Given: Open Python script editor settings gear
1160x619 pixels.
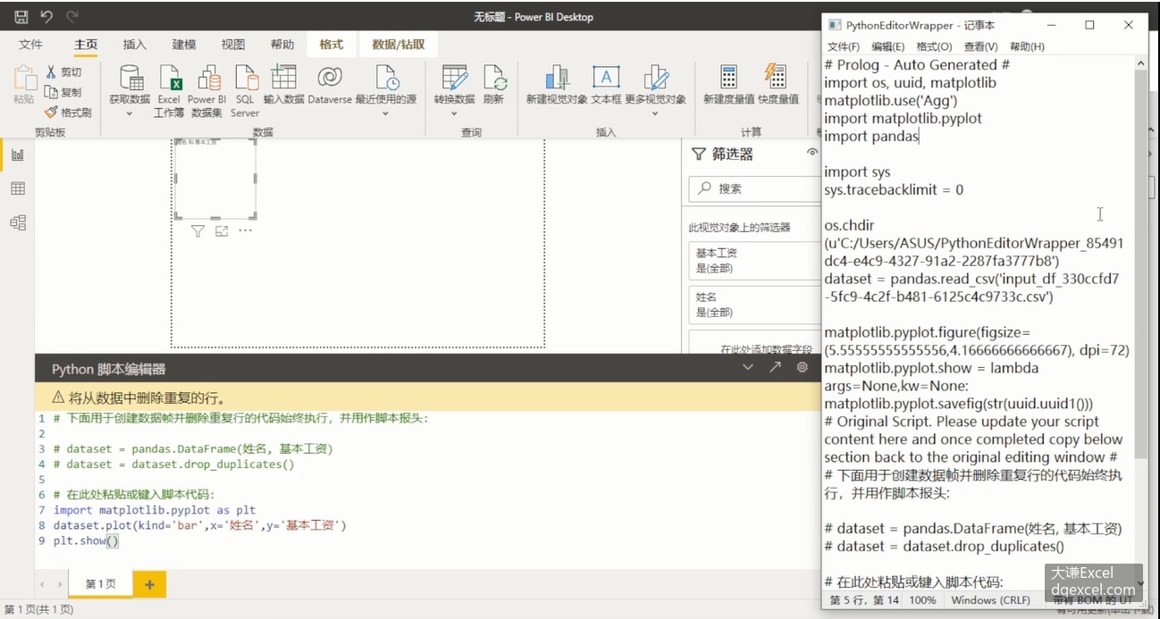Looking at the screenshot, I should 803,367.
